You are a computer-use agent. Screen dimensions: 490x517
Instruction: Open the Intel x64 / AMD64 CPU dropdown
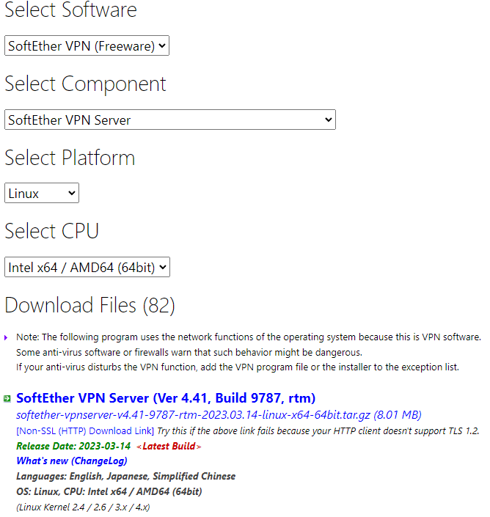pyautogui.click(x=87, y=267)
